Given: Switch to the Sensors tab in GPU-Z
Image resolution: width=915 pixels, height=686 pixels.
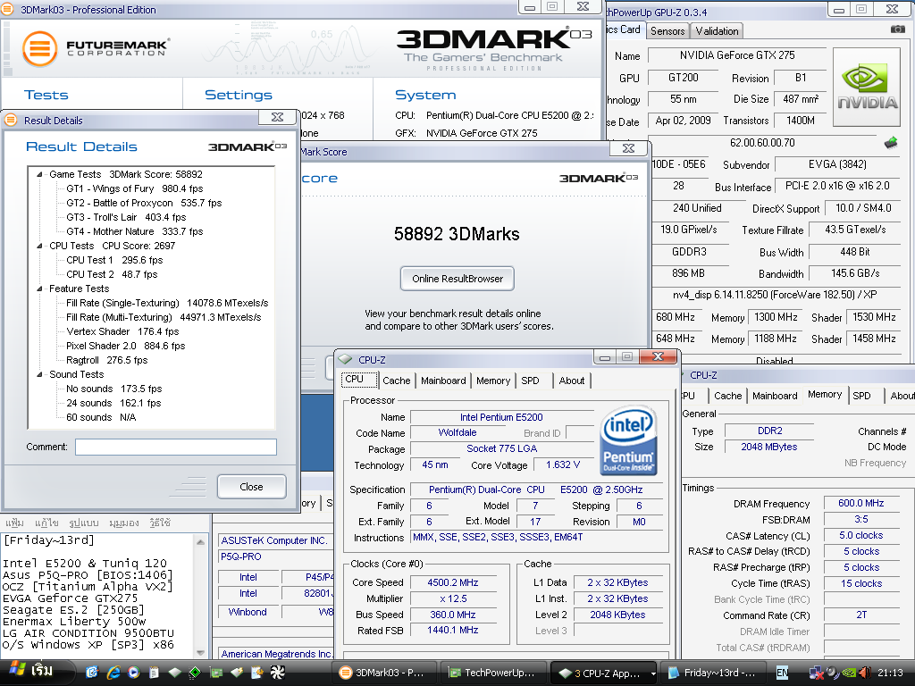Looking at the screenshot, I should (667, 30).
